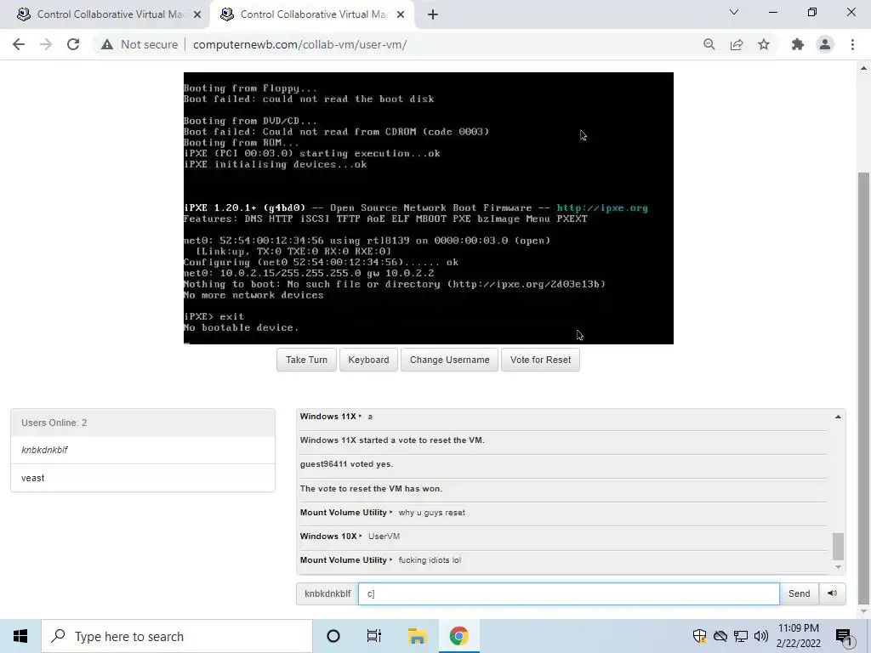Open the notification center icon
The height and width of the screenshot is (653, 871).
point(844,638)
